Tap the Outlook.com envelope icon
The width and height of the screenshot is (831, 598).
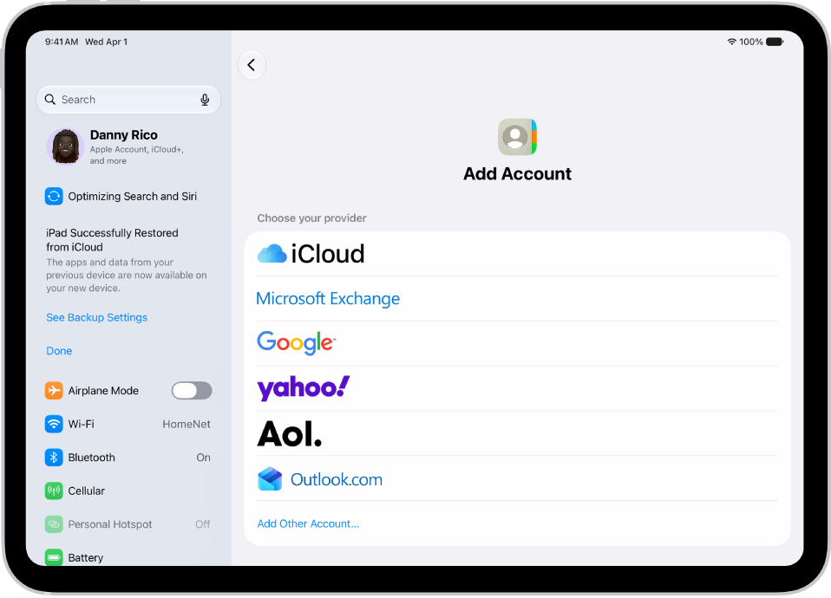pos(270,479)
